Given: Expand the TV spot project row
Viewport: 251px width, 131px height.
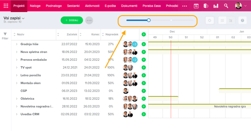Looking at the screenshot, I should click(16, 67).
